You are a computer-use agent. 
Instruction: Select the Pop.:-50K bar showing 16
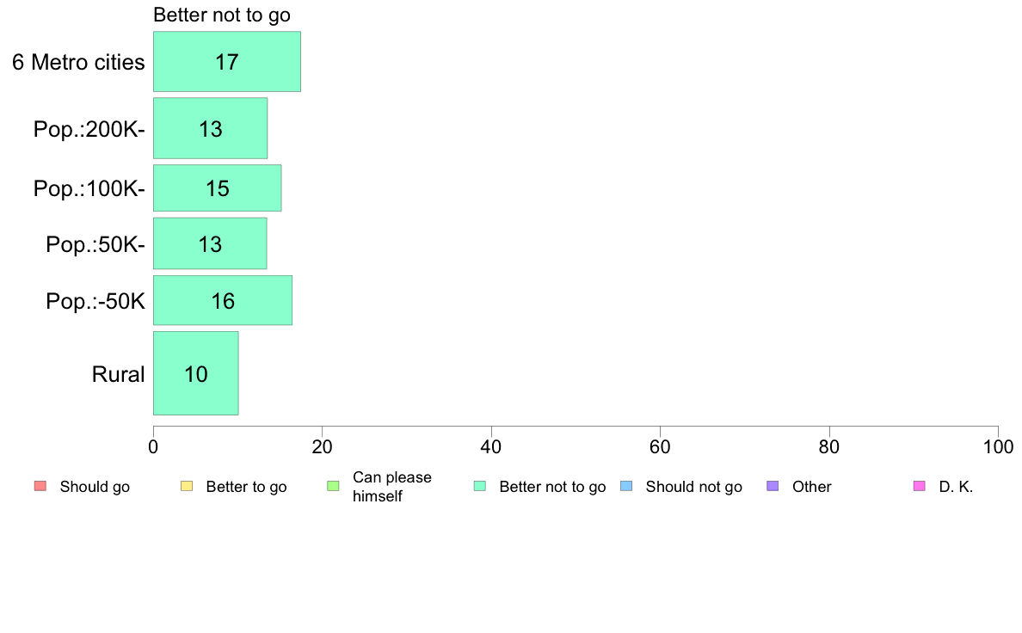coord(223,300)
